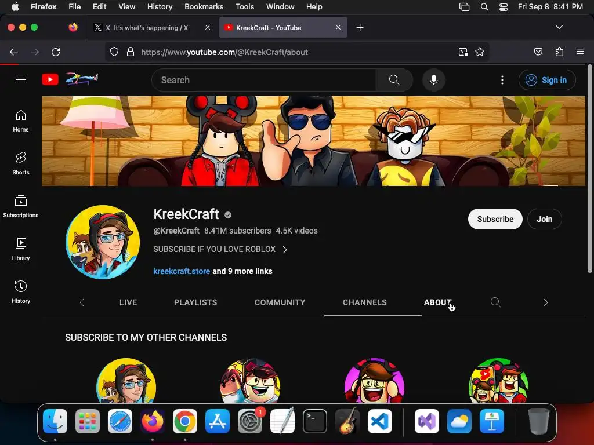The height and width of the screenshot is (445, 594).
Task: Reload the current page
Action: click(56, 52)
